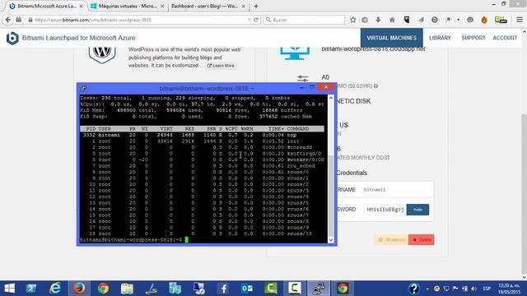Open the bookmarks list clipboard icon
The height and width of the screenshot is (296, 527).
[x=365, y=20]
